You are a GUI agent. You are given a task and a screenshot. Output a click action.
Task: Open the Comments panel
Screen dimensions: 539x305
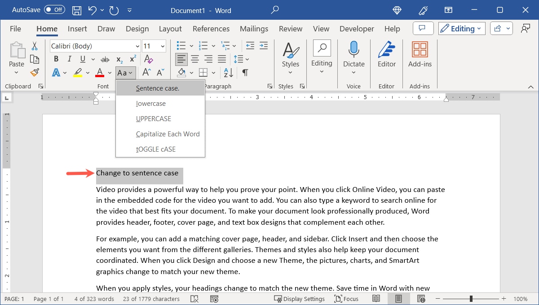(x=423, y=28)
